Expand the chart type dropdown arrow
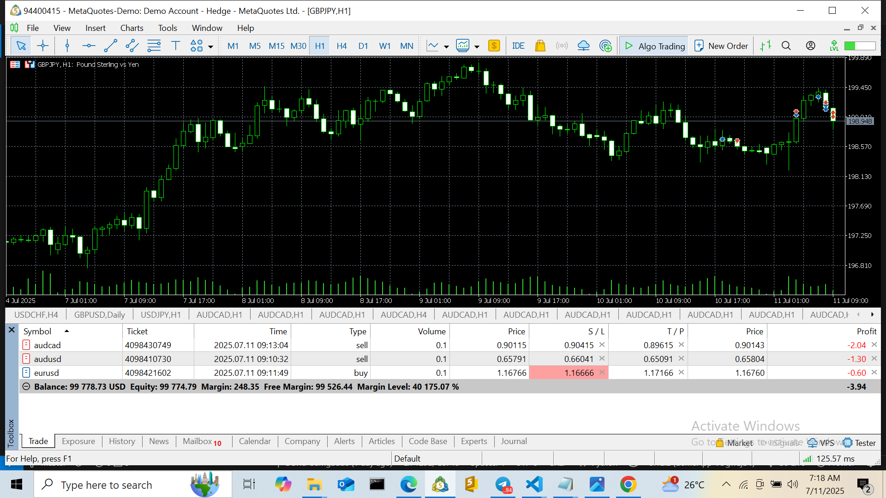Viewport: 886px width, 498px height. [446, 47]
